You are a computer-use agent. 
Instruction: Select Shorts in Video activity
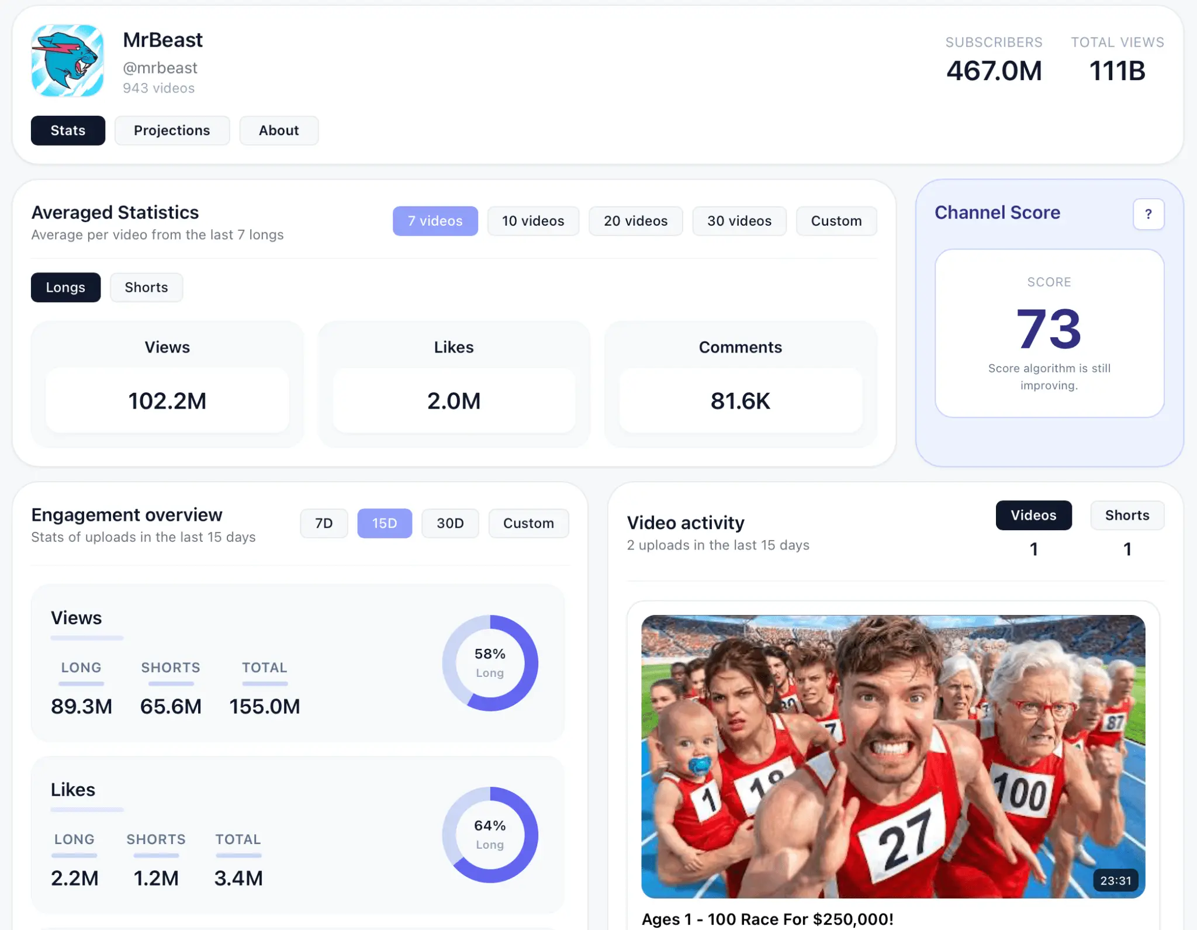pos(1127,516)
